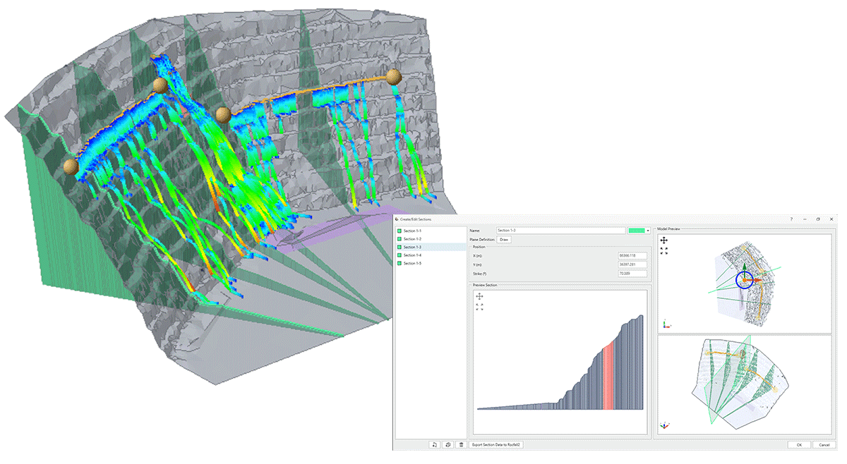Screen dimensions: 847x464
Task: Click the pan icon in Preview Section
Action: coord(480,298)
